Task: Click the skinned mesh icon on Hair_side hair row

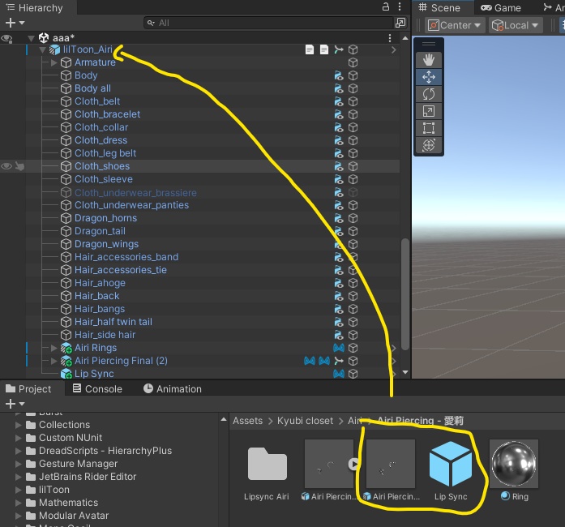Action: click(338, 335)
